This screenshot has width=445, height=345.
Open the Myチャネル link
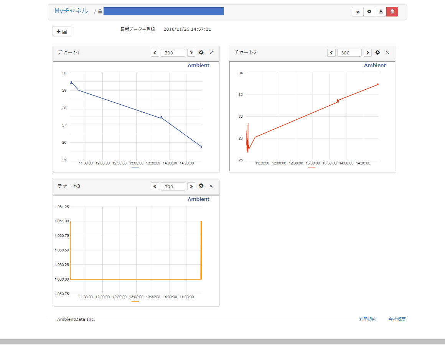71,11
